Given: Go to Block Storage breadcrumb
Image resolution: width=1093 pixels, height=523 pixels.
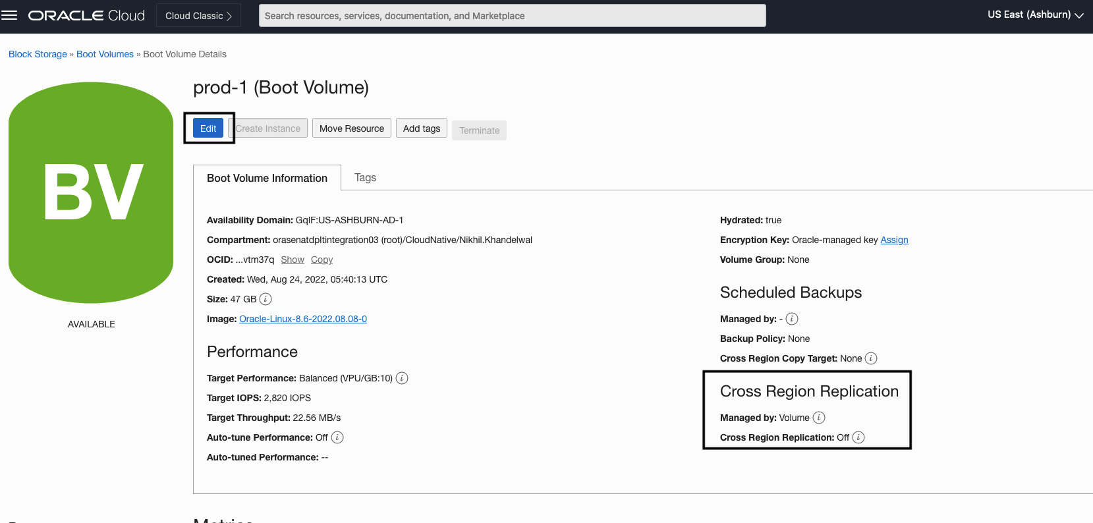Looking at the screenshot, I should 38,54.
